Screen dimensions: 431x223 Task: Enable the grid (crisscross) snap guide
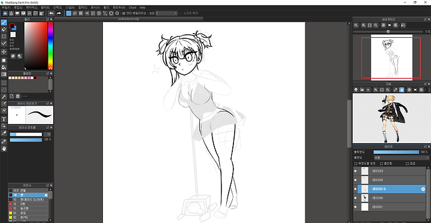(81, 13)
